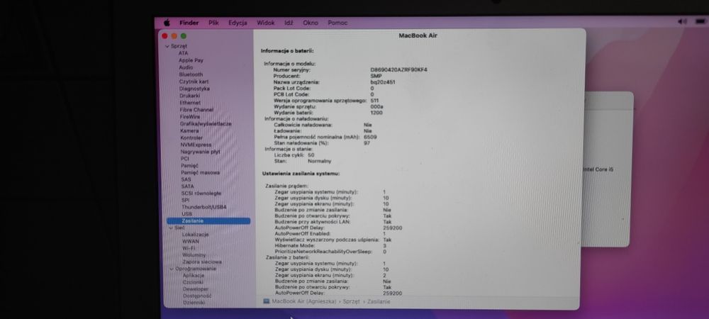
Task: Select PCI in sidebar
Action: tap(185, 159)
